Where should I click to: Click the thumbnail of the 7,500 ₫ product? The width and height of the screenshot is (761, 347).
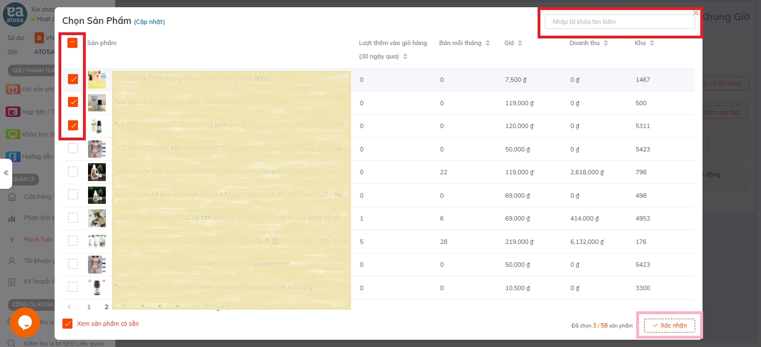click(97, 80)
